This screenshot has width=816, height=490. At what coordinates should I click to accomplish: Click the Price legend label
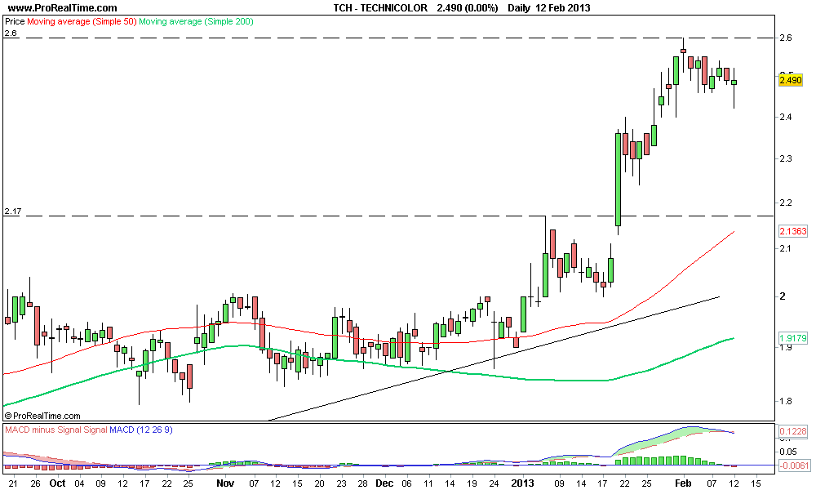(15, 21)
